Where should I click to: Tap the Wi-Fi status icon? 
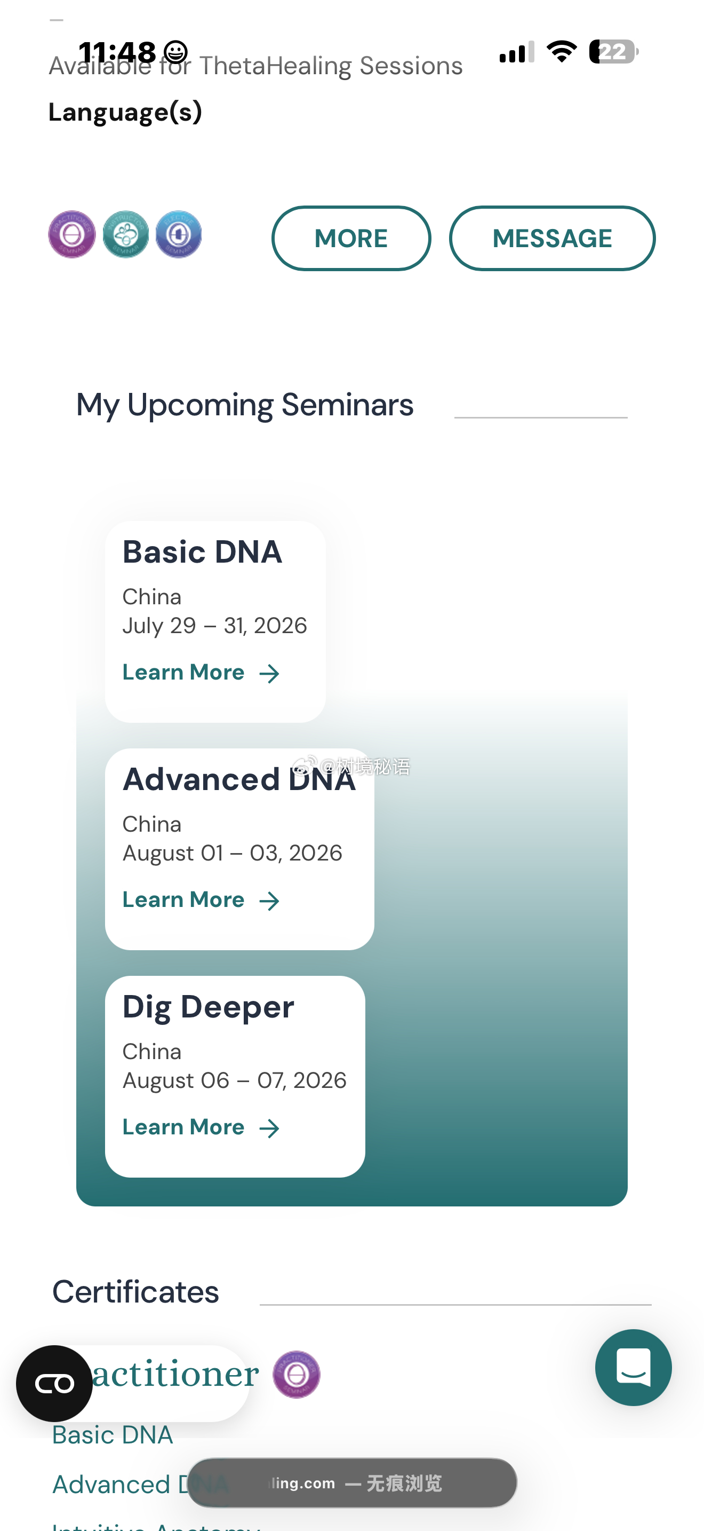(562, 52)
